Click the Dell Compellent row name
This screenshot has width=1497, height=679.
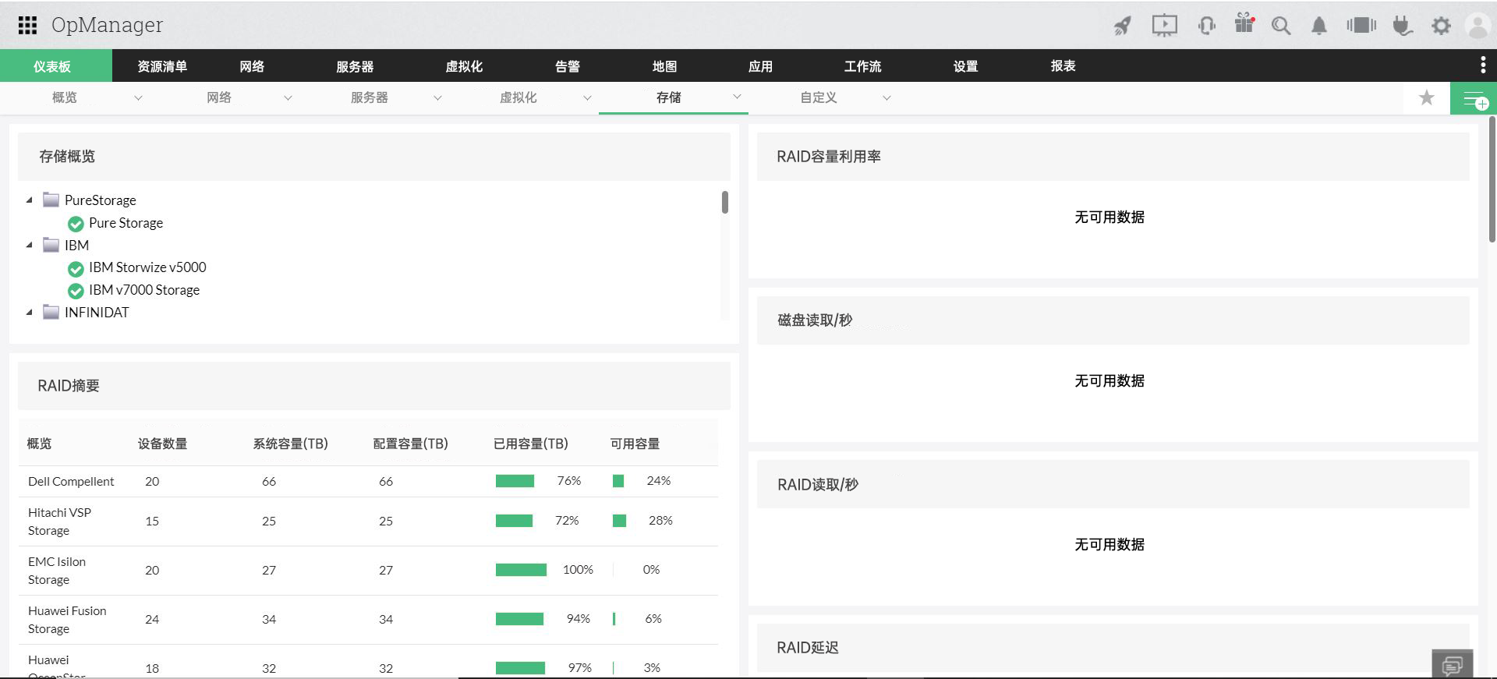(71, 481)
